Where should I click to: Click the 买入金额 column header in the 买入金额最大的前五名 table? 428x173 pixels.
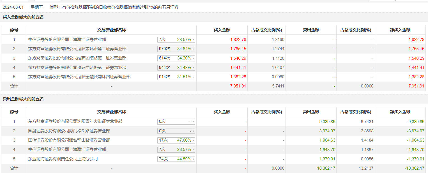(222, 30)
